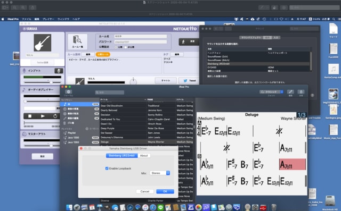Image resolution: width=341 pixels, height=211 pixels.
Task: Select Delauney's Dilemma in song list
Action: pyautogui.click(x=147, y=137)
